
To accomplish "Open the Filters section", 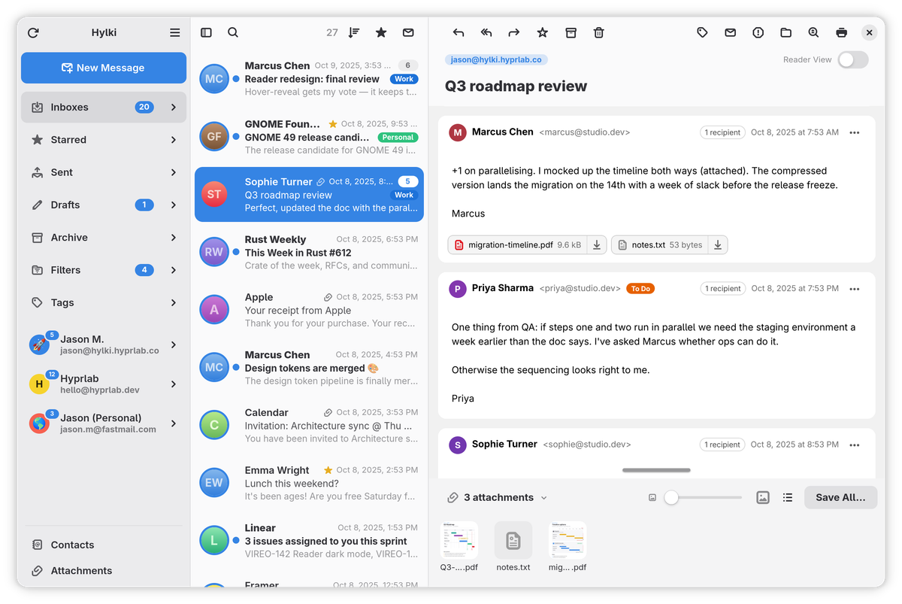I will pyautogui.click(x=104, y=270).
